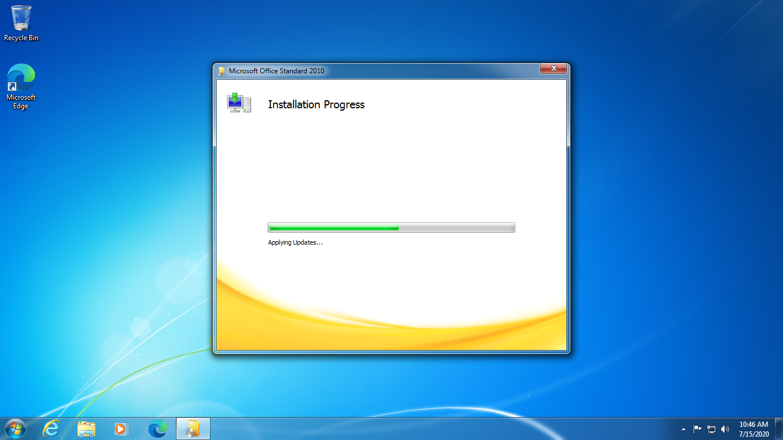783x440 pixels.
Task: Open the Recycle Bin desktop icon
Action: click(21, 23)
